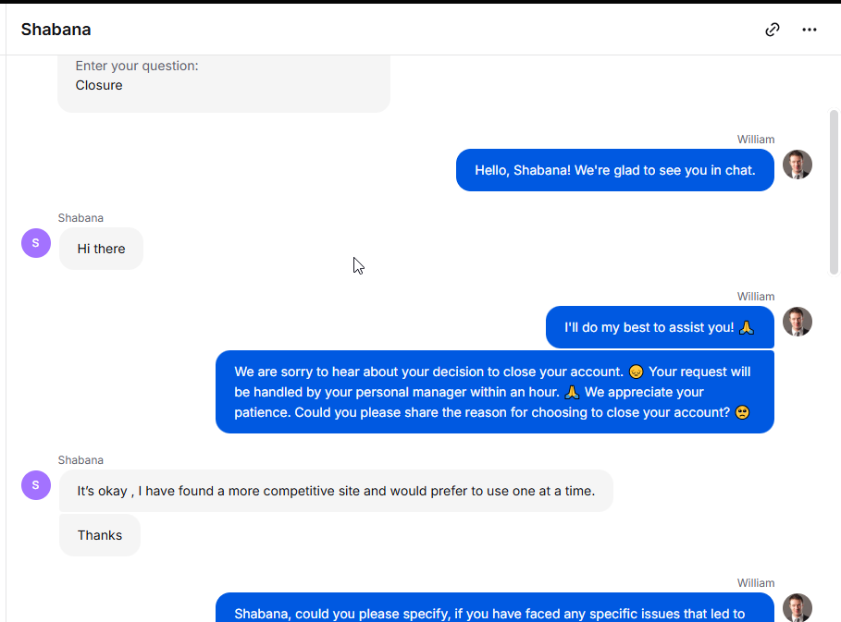This screenshot has width=841, height=622.
Task: Click the partially visible 'Shabana, could you please specify' message
Action: point(495,607)
